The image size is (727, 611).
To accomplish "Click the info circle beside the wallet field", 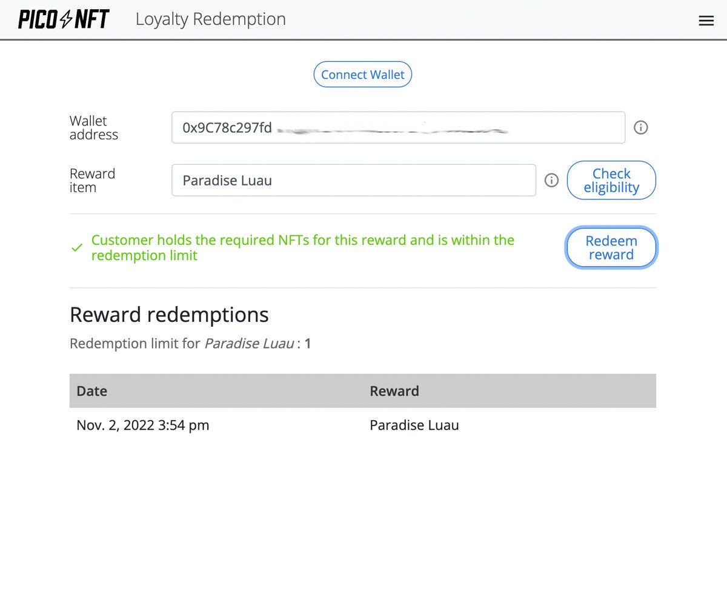I will tap(640, 127).
